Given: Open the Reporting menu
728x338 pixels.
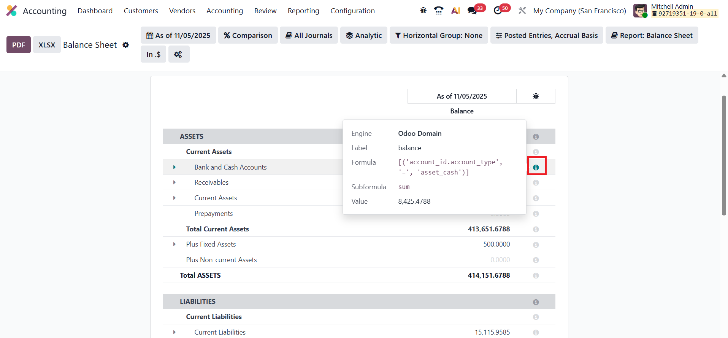Looking at the screenshot, I should click(x=303, y=11).
